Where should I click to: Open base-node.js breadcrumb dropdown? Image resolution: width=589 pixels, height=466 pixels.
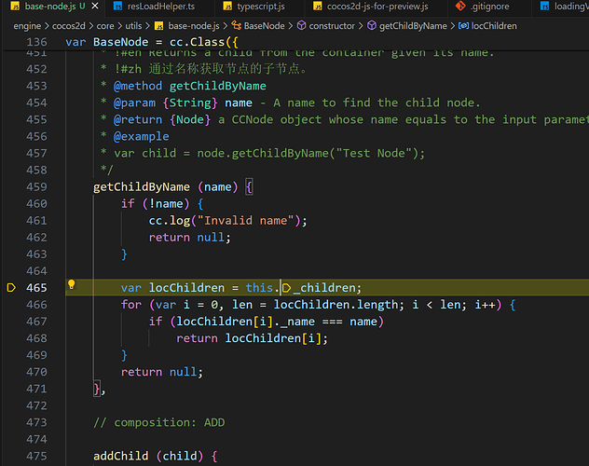coord(194,26)
